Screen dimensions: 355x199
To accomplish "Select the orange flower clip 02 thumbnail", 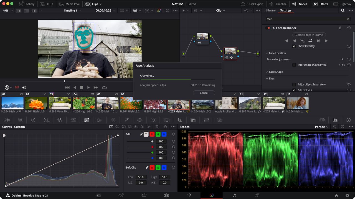I will coord(36,103).
